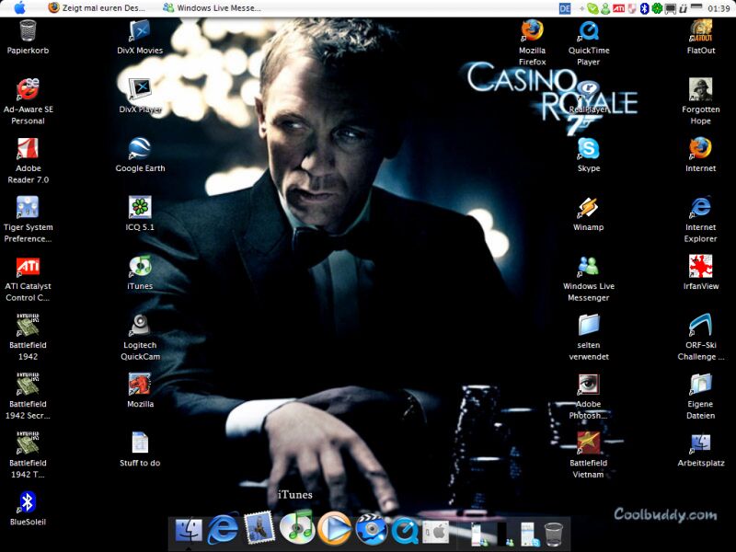The image size is (736, 552).
Task: Select the Battlefield Vietnam shortcut
Action: point(588,443)
